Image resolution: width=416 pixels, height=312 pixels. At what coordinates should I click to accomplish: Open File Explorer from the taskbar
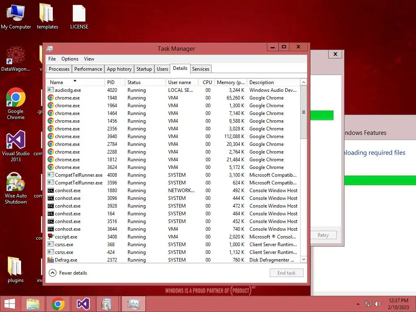point(33,304)
